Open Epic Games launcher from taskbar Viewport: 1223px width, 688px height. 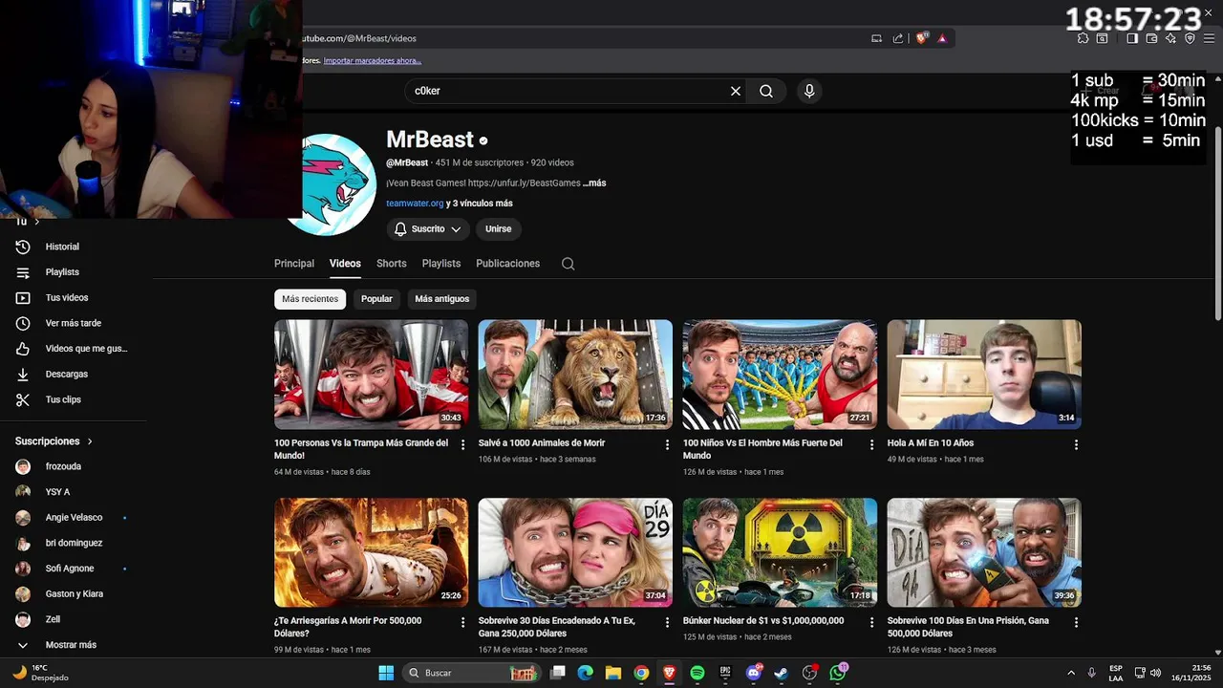(x=725, y=673)
